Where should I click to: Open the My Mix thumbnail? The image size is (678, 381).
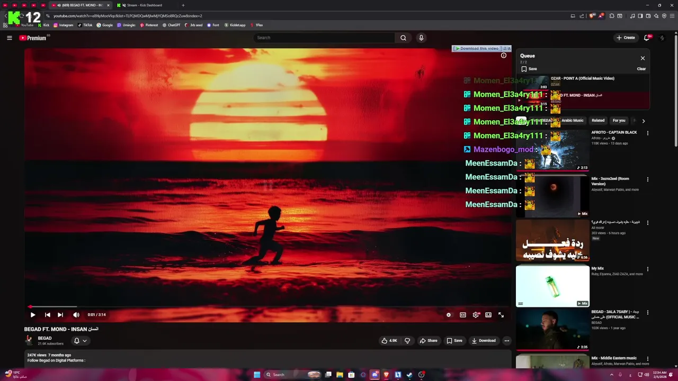click(x=552, y=286)
